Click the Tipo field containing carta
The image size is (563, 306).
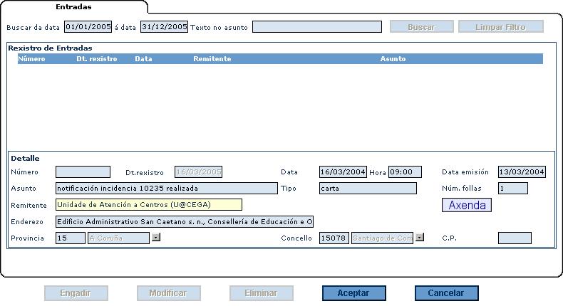pyautogui.click(x=368, y=189)
